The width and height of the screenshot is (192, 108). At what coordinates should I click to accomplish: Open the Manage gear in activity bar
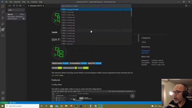pos(3,98)
